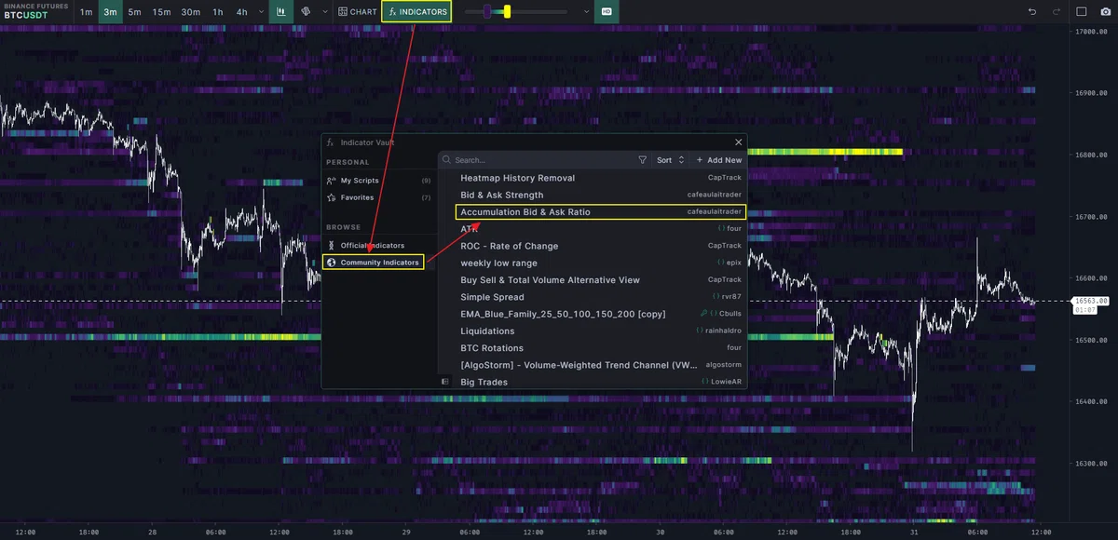Select the heatmap style icon in toolbar
This screenshot has width=1118, height=540.
[306, 12]
